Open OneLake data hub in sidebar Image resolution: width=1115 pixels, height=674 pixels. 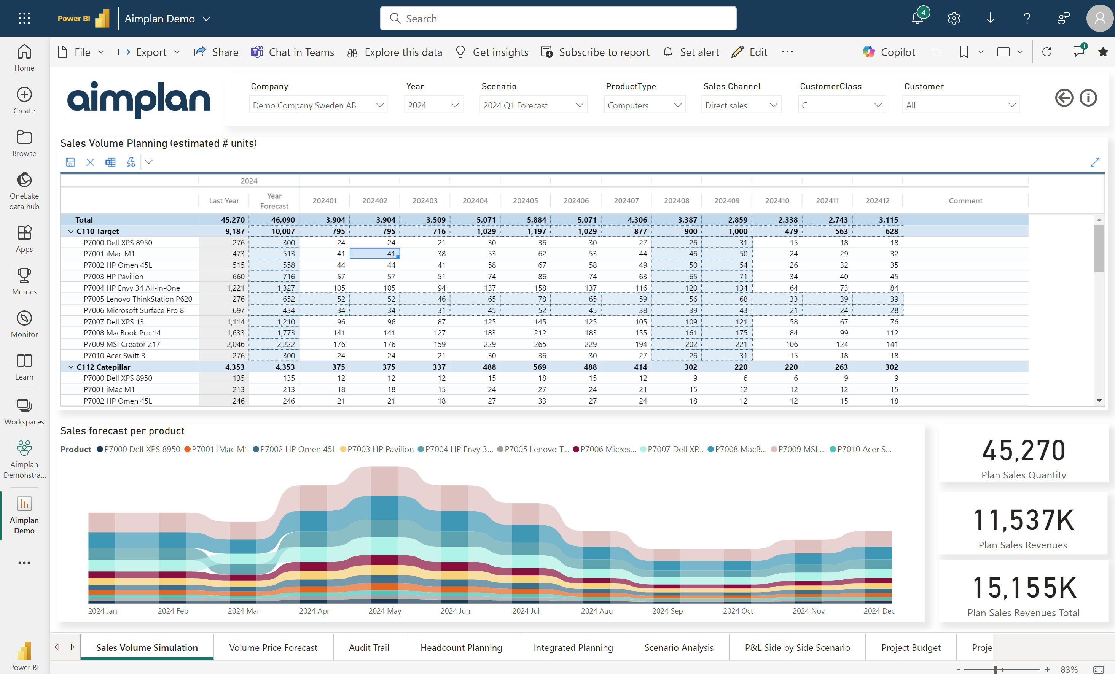coord(24,191)
